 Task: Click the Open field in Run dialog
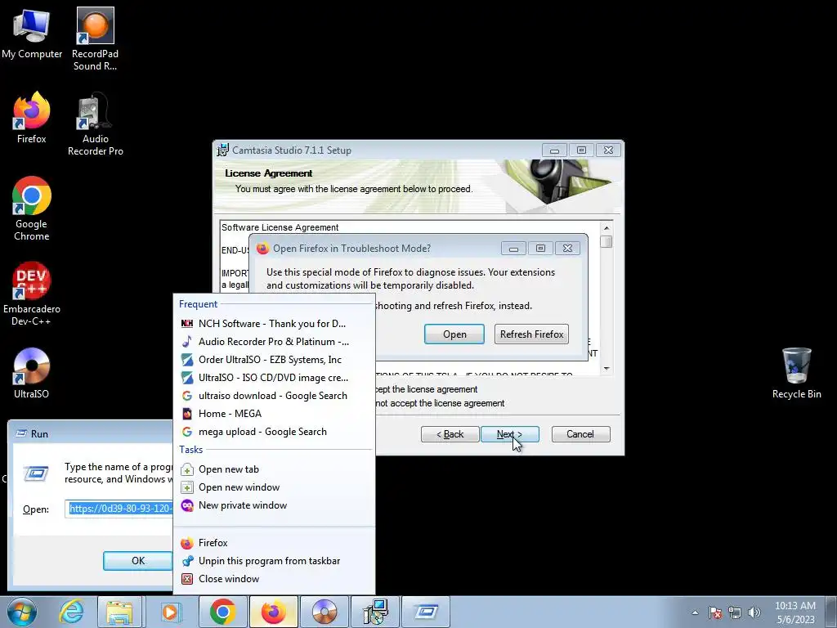coord(119,509)
